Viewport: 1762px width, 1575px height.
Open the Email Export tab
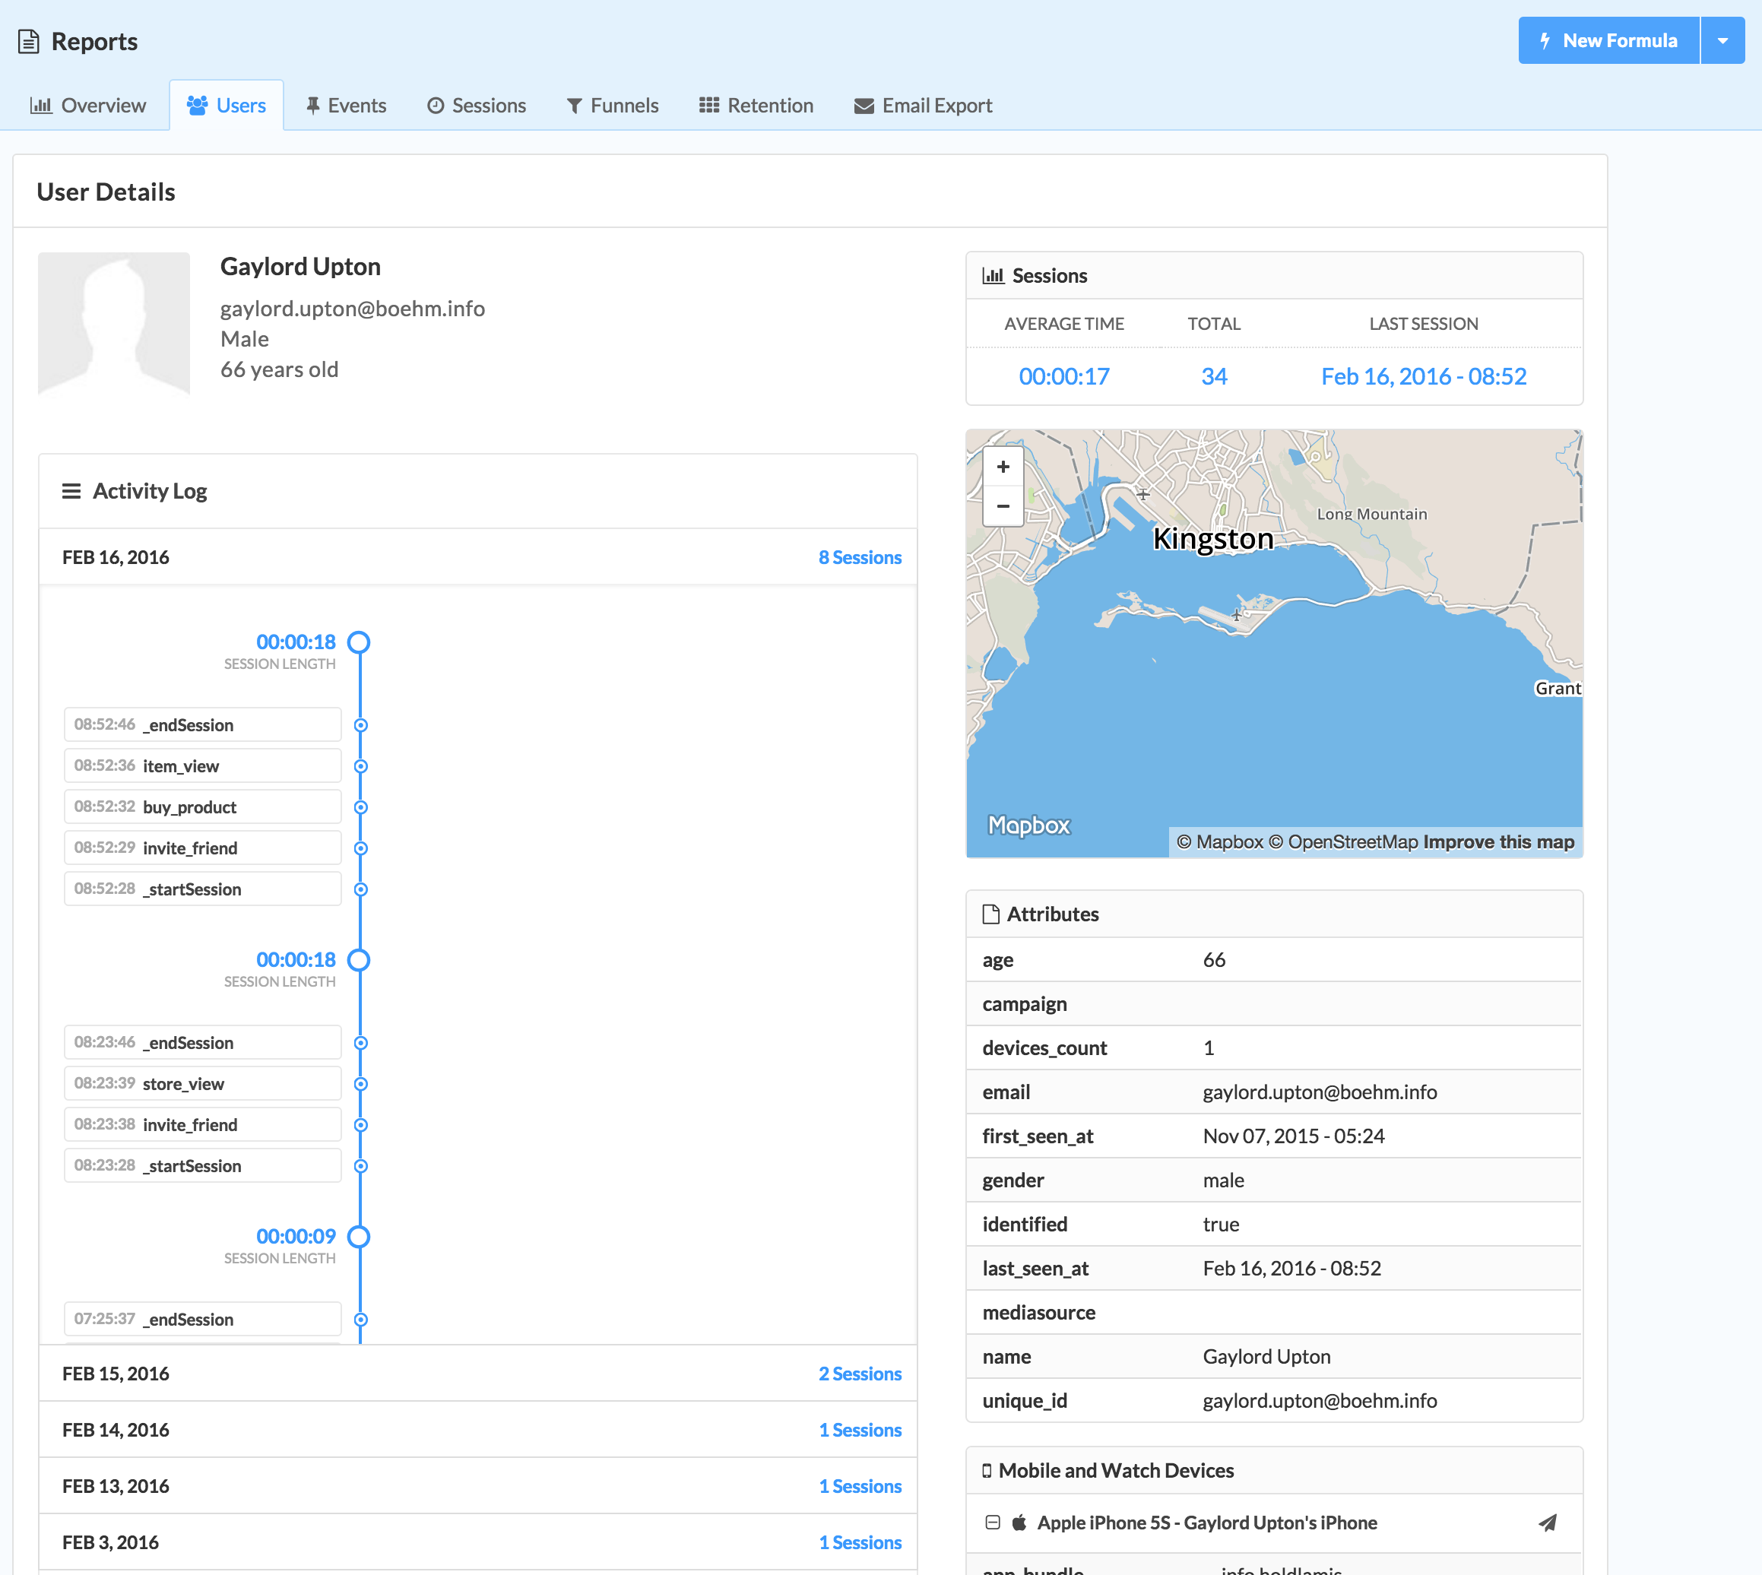tap(924, 106)
